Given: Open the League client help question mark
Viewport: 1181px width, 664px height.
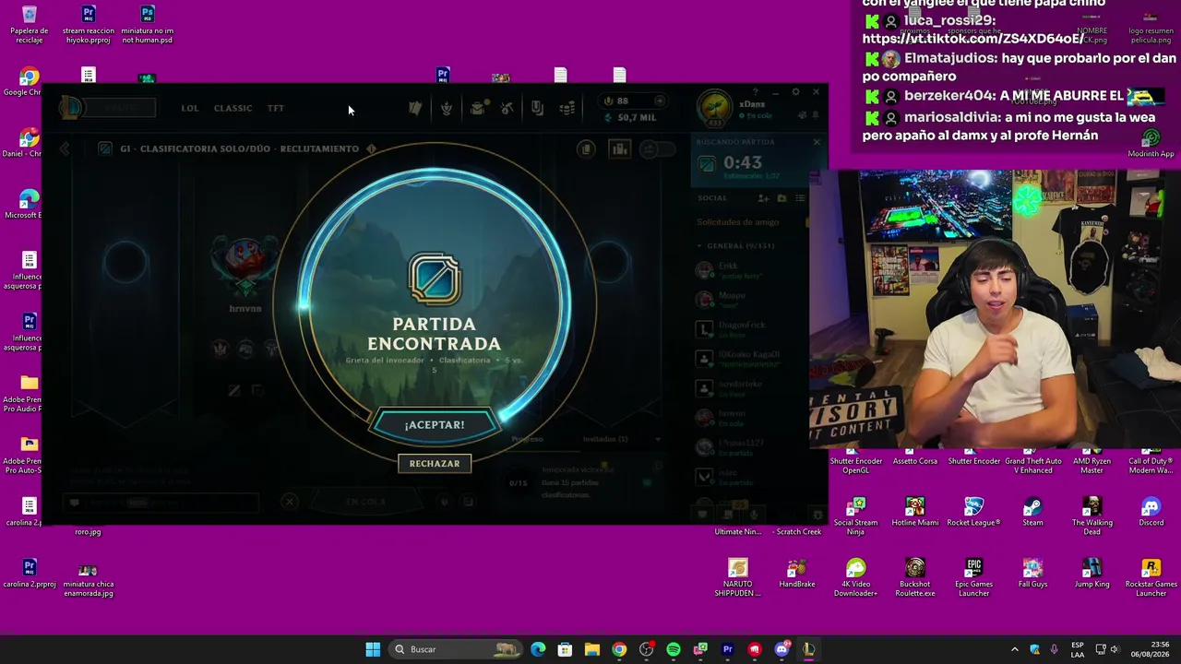Looking at the screenshot, I should pos(755,92).
